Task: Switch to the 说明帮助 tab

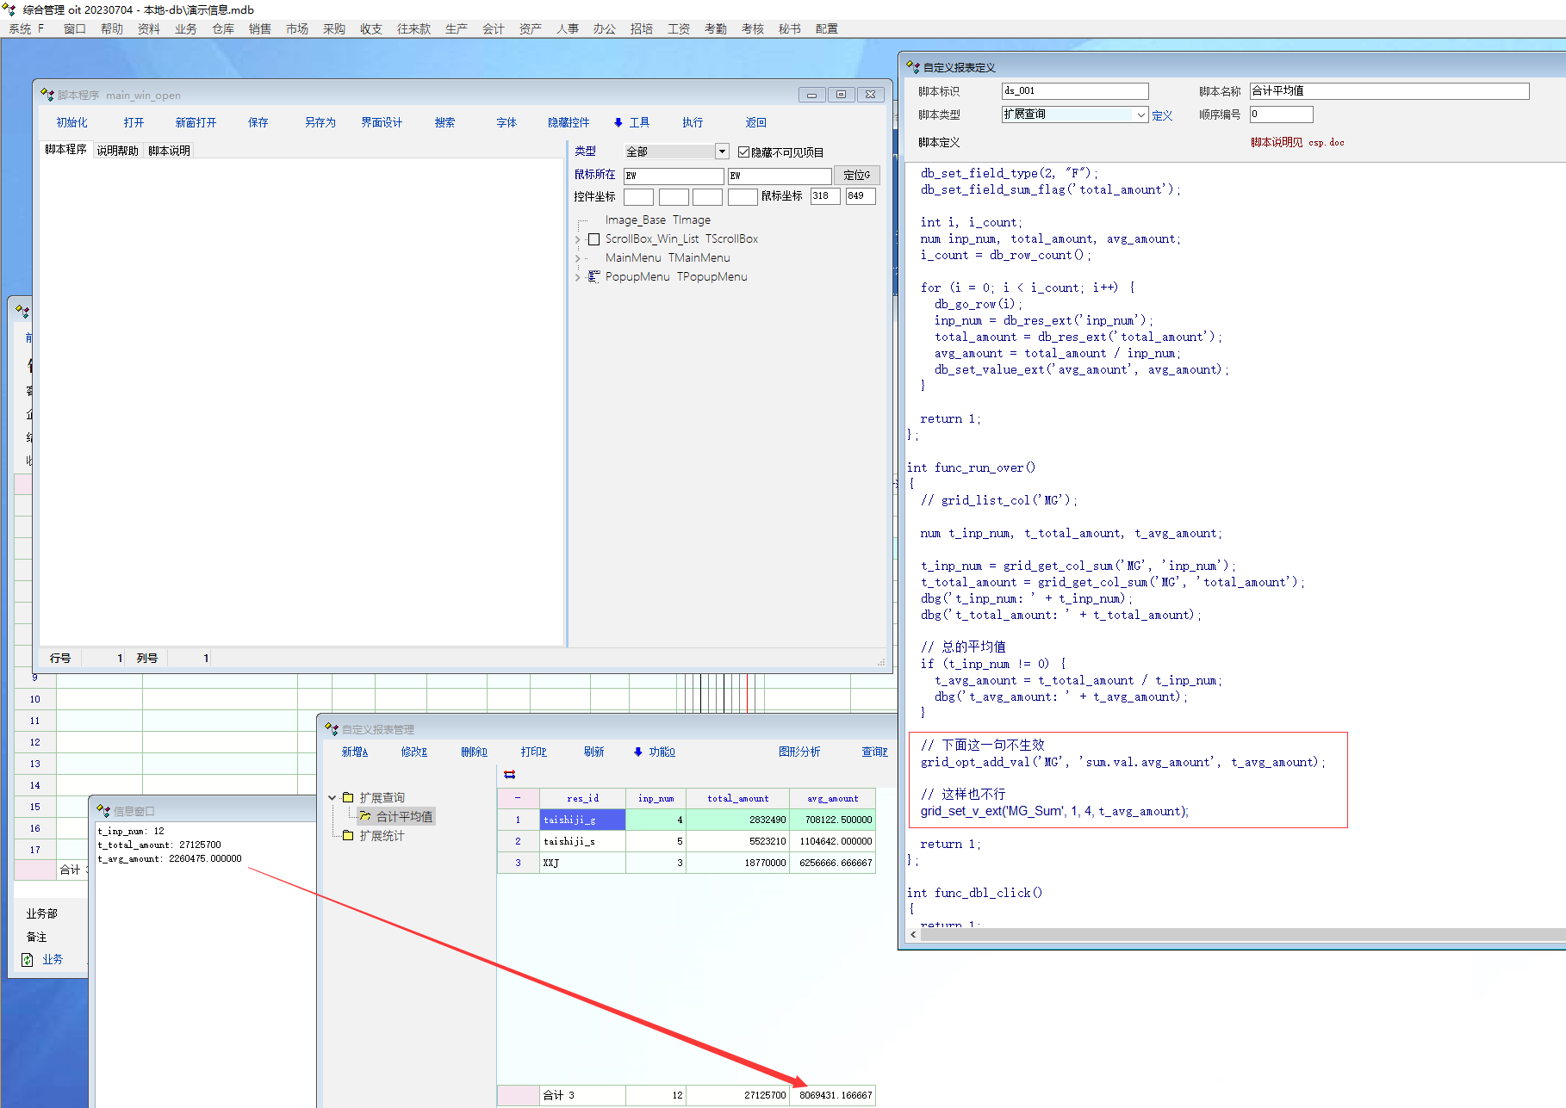Action: point(117,151)
